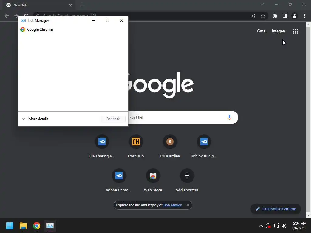Show hidden tray icons chevron
Screen dimensions: 311x233
(261, 226)
